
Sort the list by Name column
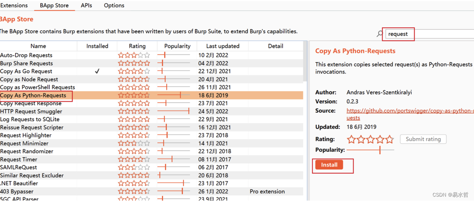point(38,46)
